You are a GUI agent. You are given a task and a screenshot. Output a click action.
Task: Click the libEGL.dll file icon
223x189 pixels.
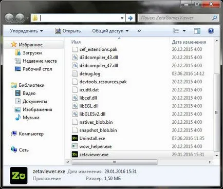[75, 106]
